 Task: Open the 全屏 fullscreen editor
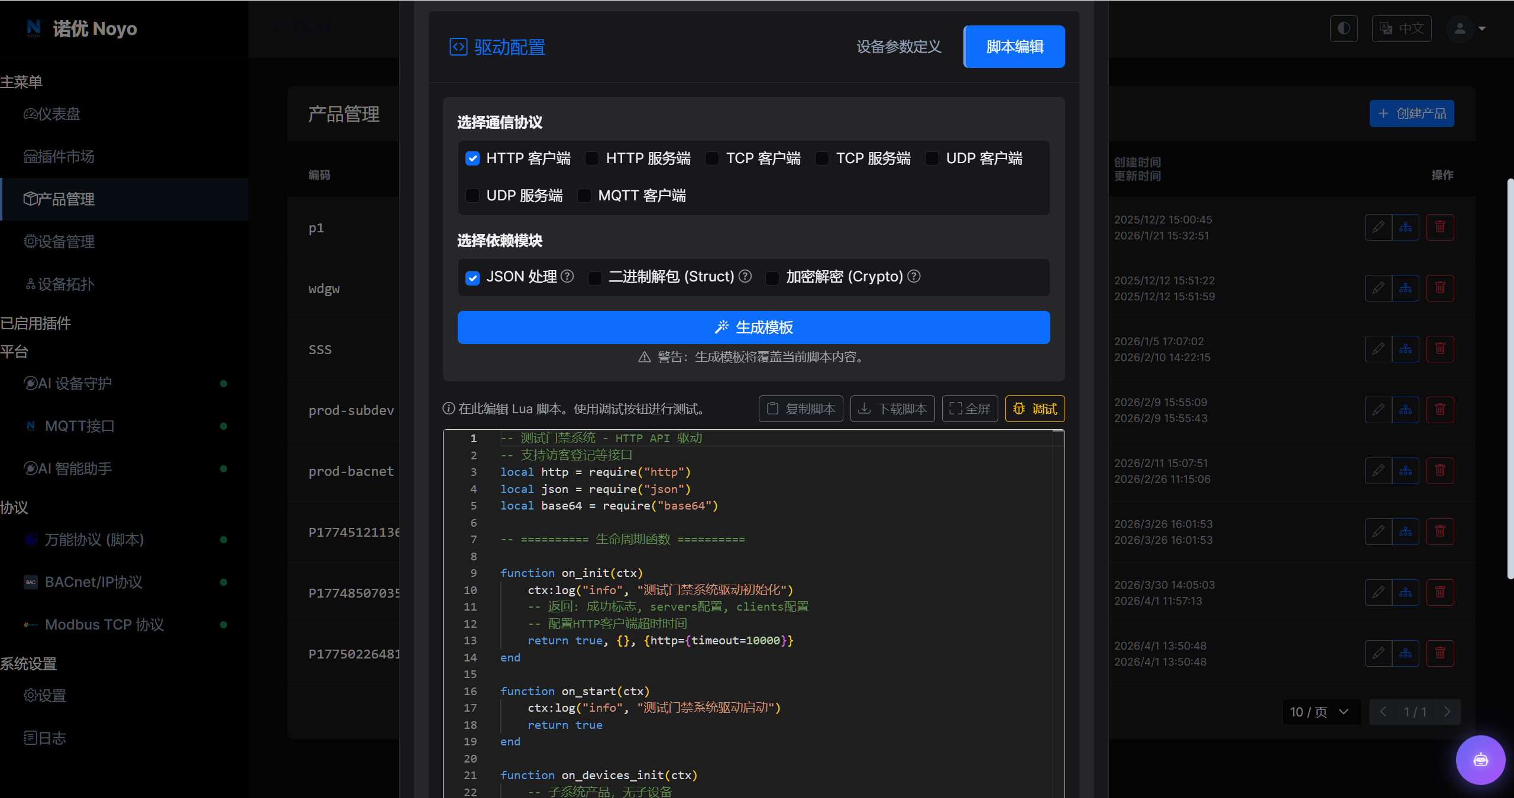(x=970, y=408)
